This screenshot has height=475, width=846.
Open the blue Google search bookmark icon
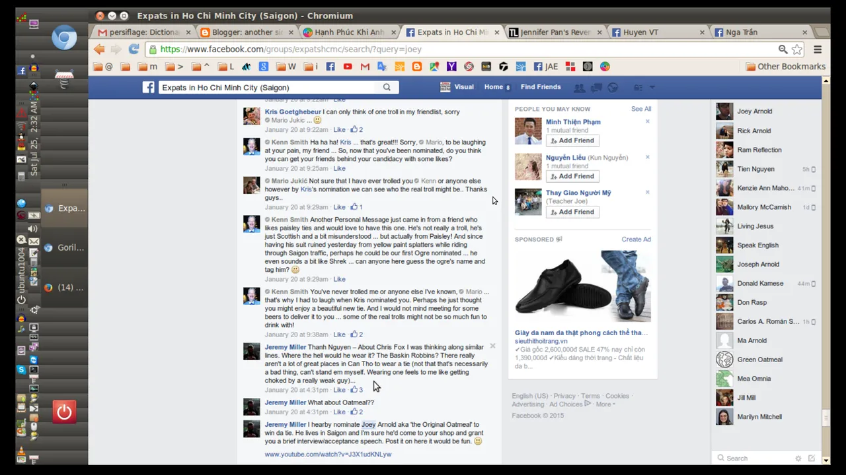(263, 67)
